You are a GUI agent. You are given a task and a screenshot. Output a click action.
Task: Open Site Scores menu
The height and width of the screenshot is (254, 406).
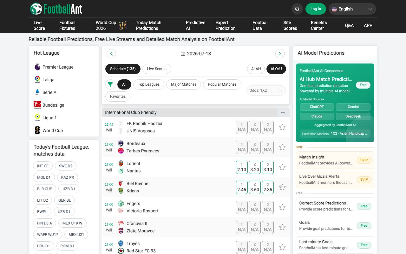290,25
